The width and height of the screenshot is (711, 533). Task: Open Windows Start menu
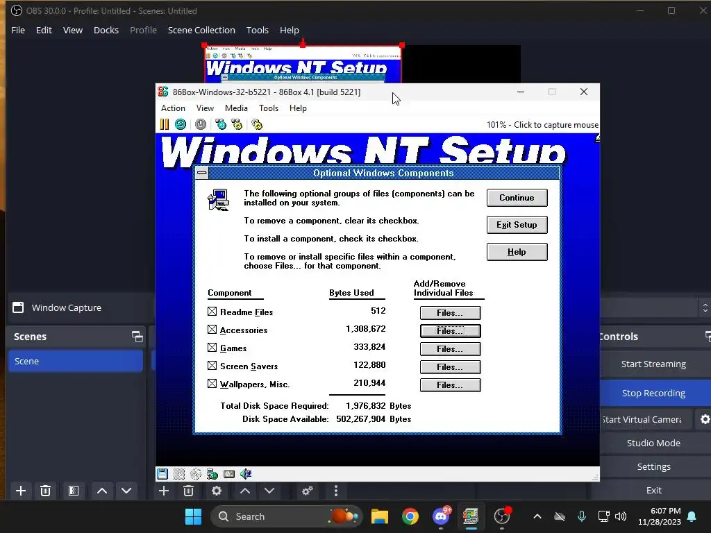click(193, 516)
